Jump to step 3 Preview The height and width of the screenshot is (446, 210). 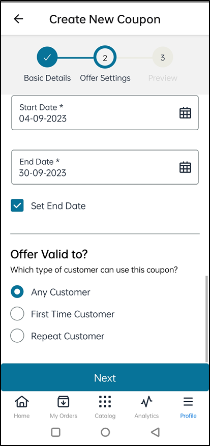point(163,57)
